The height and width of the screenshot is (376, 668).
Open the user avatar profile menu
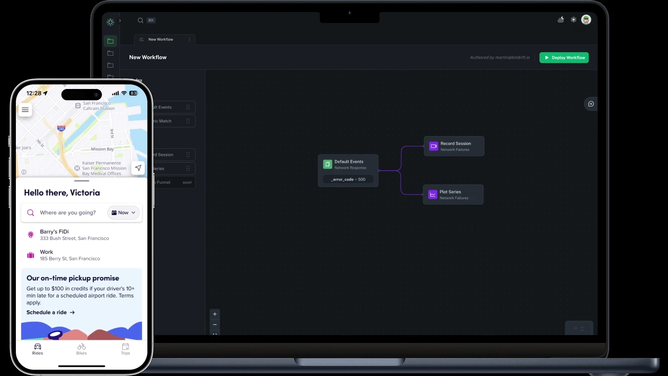[x=586, y=20]
